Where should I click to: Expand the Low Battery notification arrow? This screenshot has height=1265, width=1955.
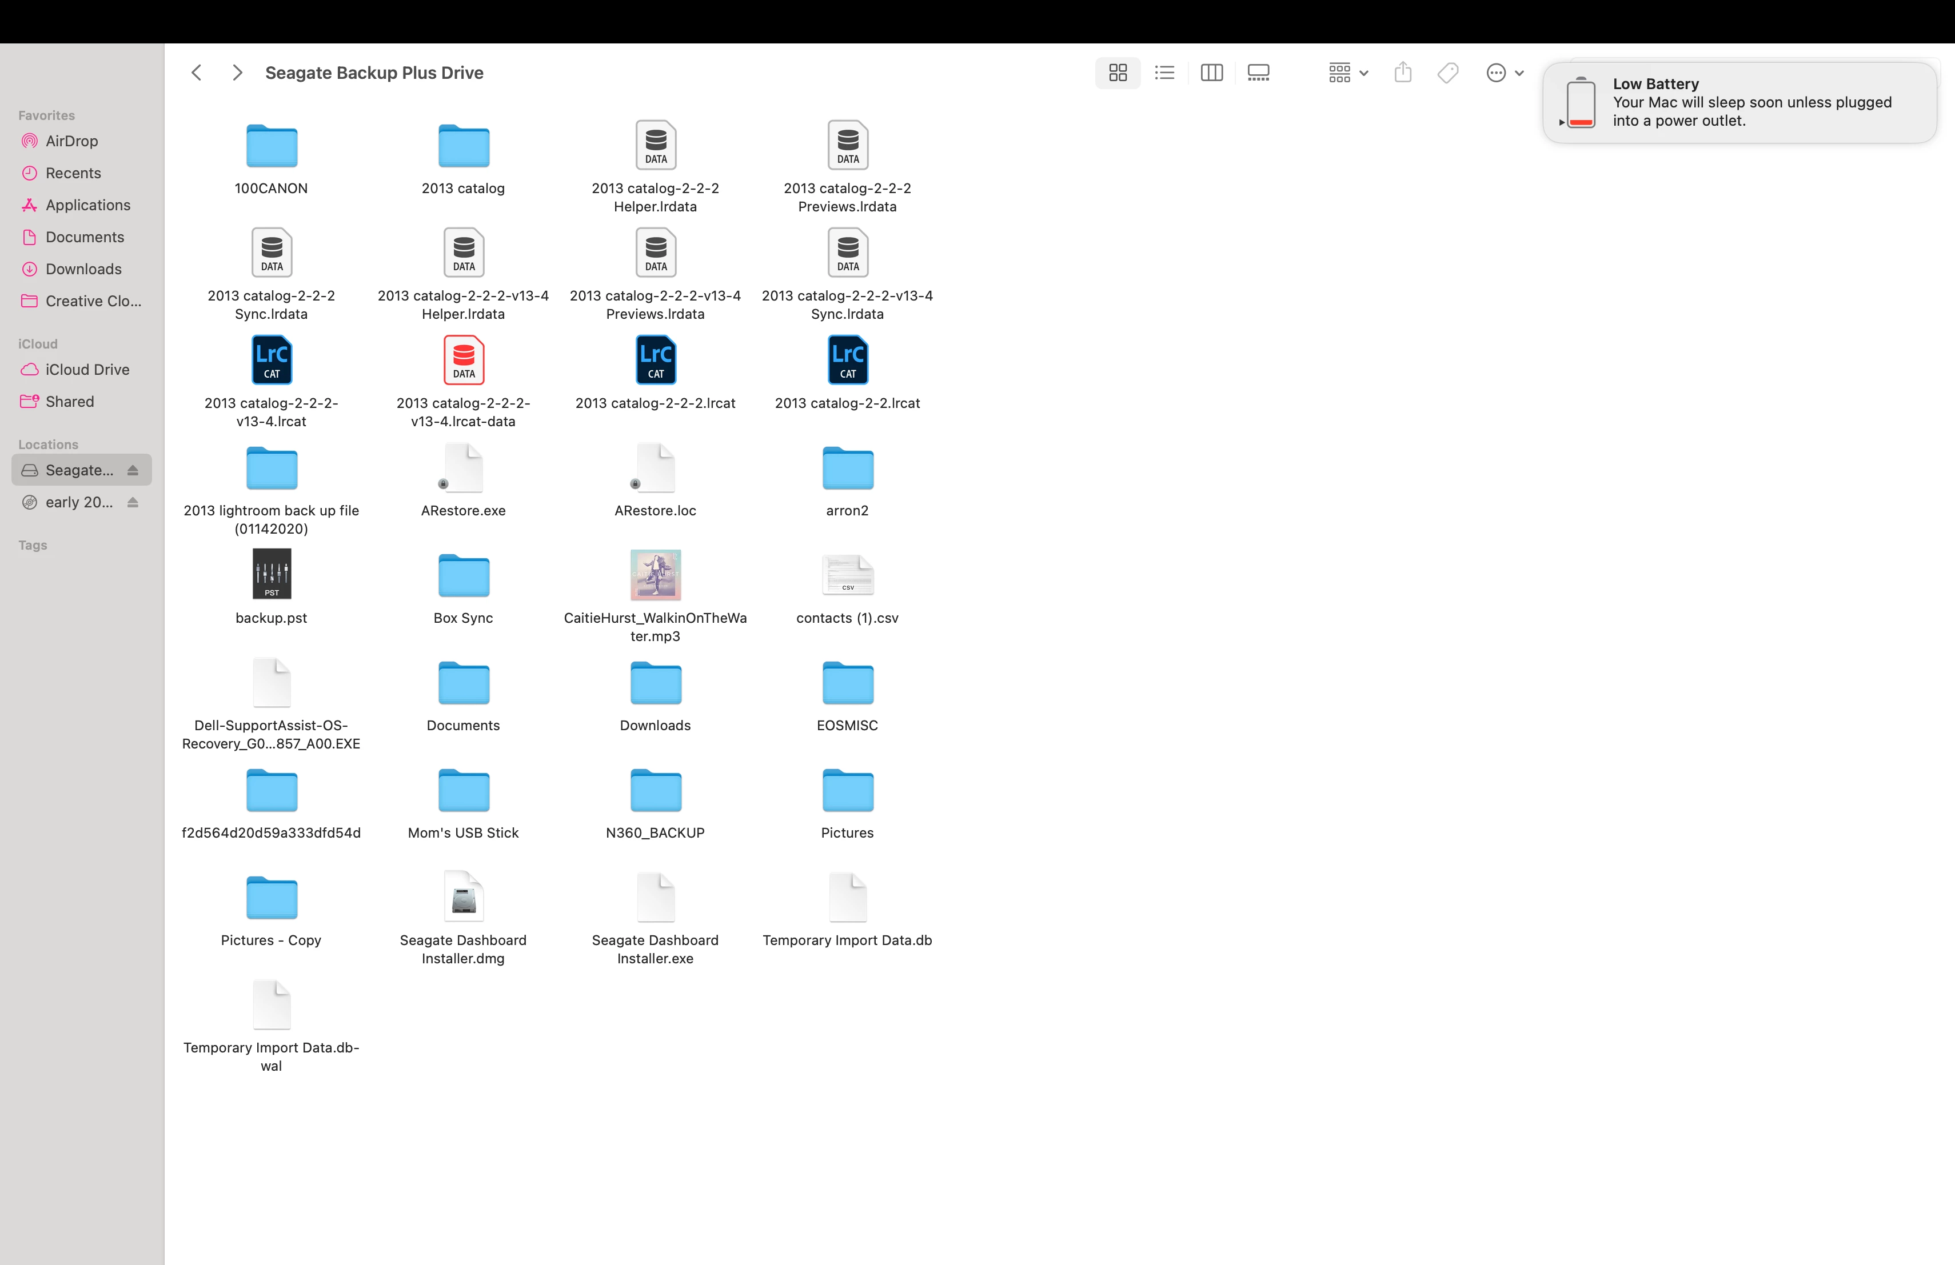[1562, 122]
